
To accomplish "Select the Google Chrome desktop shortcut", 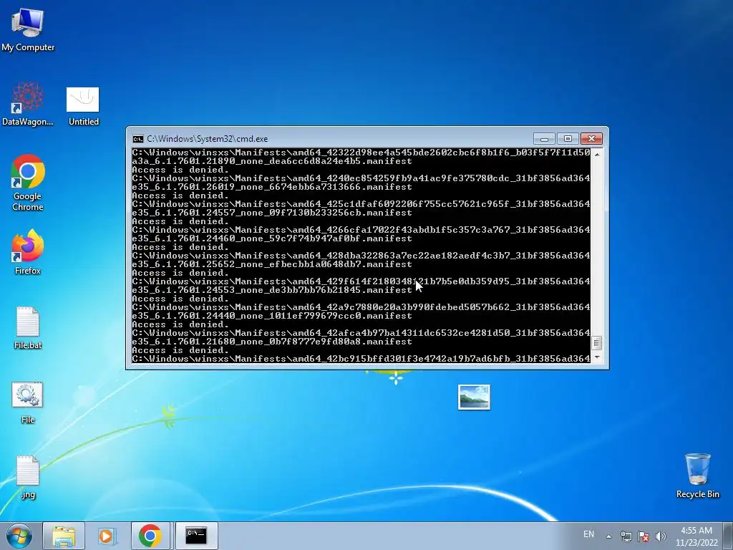I will (28, 182).
